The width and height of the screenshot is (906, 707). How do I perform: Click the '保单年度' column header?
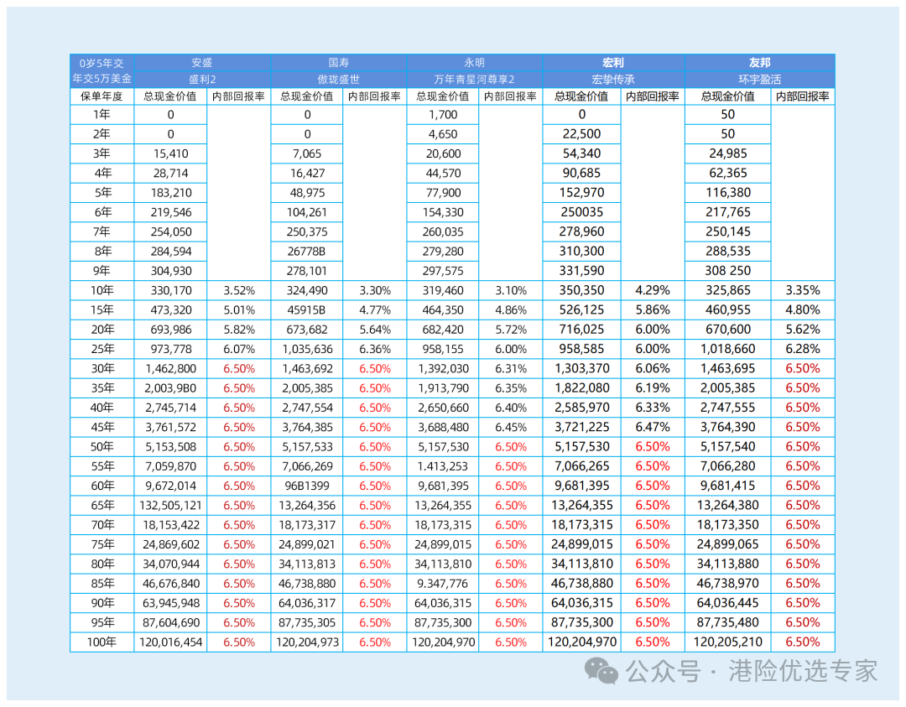click(102, 96)
